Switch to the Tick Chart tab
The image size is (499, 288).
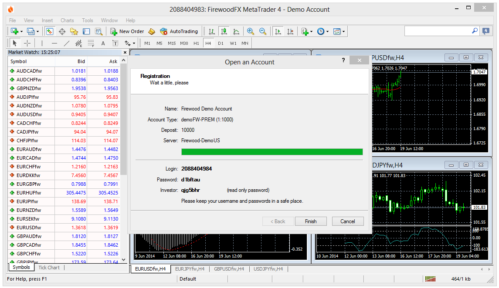click(x=49, y=268)
